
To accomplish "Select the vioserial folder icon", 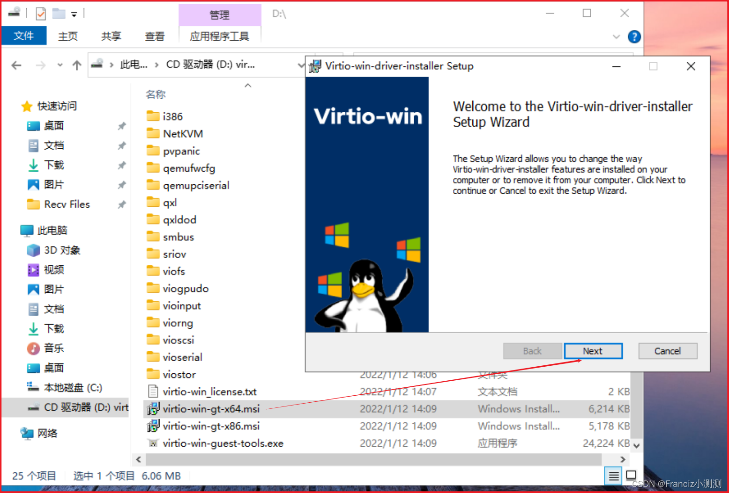I will [x=153, y=357].
